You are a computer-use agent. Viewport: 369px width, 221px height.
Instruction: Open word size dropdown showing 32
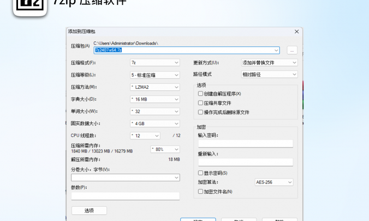pos(155,112)
